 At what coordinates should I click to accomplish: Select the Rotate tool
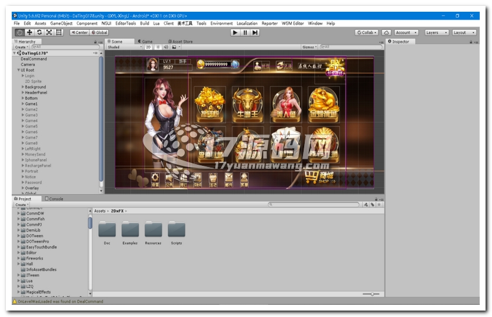click(39, 32)
